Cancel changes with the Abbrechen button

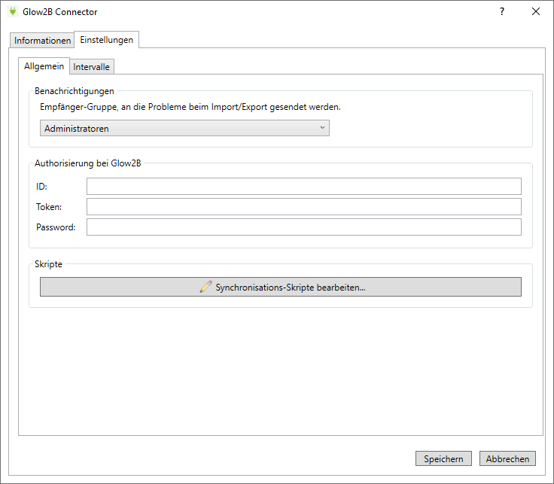(x=507, y=459)
